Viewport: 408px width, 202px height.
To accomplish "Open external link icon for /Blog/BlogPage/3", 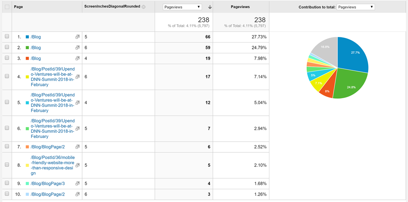I will pos(77,183).
